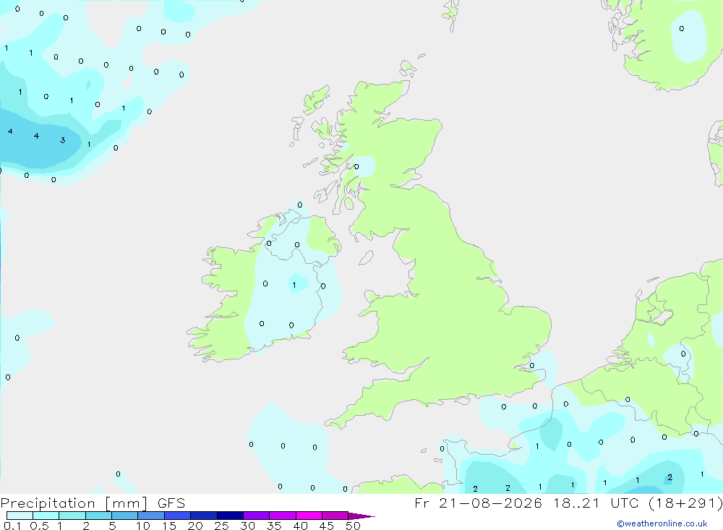Click the "GFS" model label

171,503
